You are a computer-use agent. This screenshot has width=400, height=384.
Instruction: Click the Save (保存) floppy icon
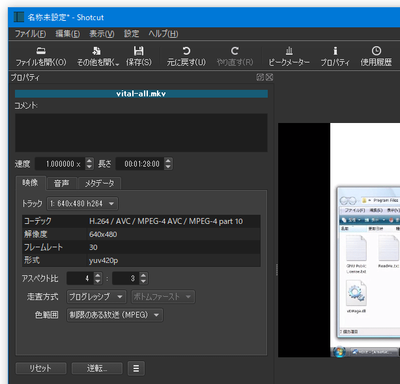click(x=139, y=51)
